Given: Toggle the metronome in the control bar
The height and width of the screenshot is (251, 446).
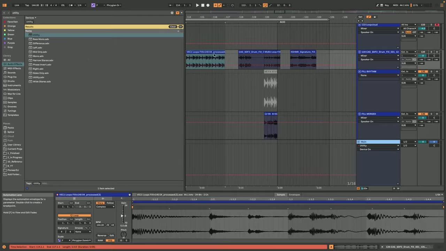Looking at the screenshot, I should [x=71, y=5].
